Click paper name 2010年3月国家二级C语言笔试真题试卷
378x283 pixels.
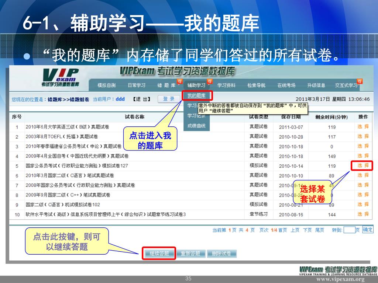tap(70, 176)
